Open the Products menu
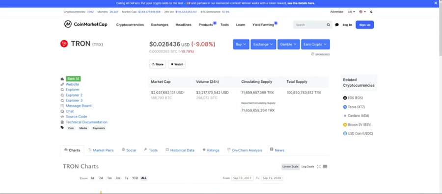 206,25
